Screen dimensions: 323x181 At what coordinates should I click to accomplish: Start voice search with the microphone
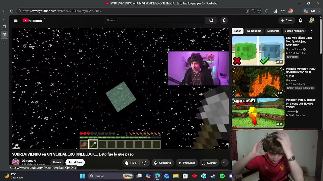click(224, 20)
